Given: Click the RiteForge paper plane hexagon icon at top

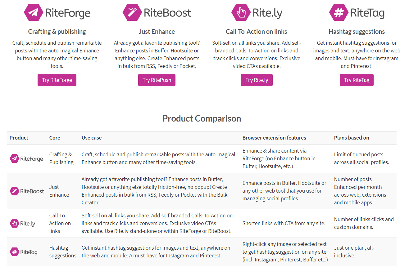Looking at the screenshot, I should pos(33,12).
